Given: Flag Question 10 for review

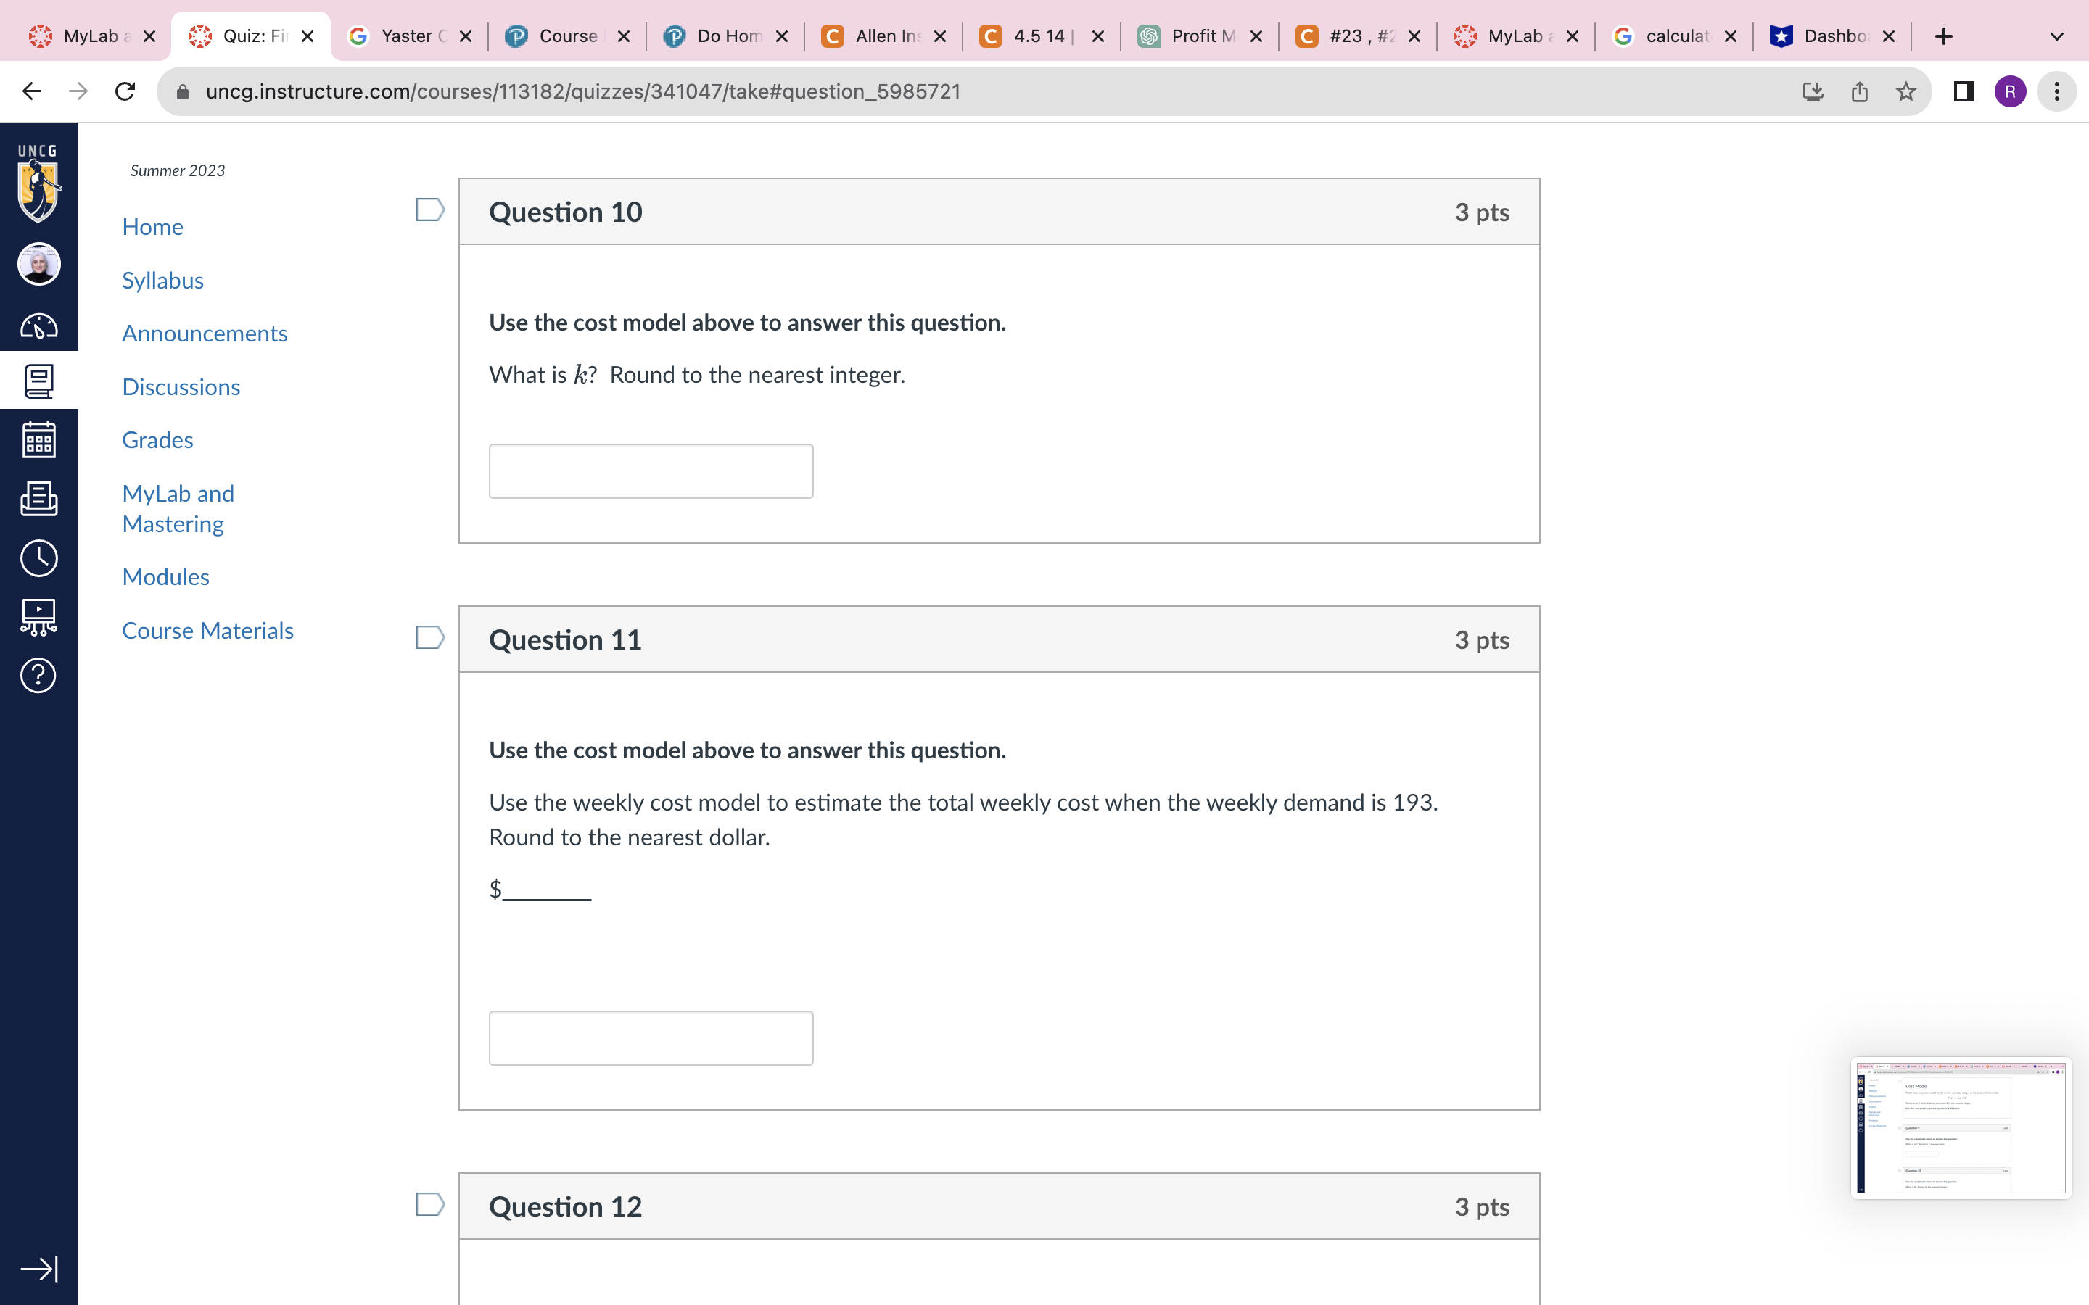Looking at the screenshot, I should (430, 210).
